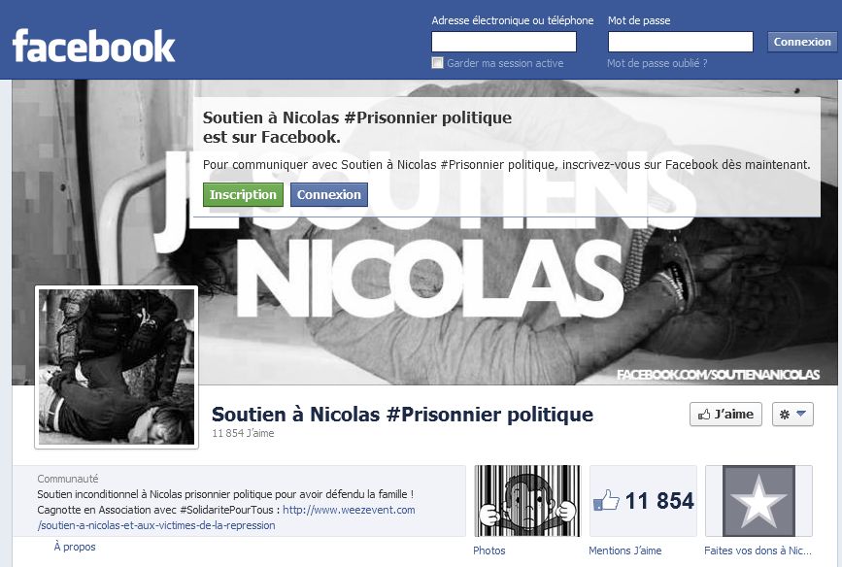The height and width of the screenshot is (567, 842).
Task: Open the gear settings dropdown
Action: click(x=792, y=414)
